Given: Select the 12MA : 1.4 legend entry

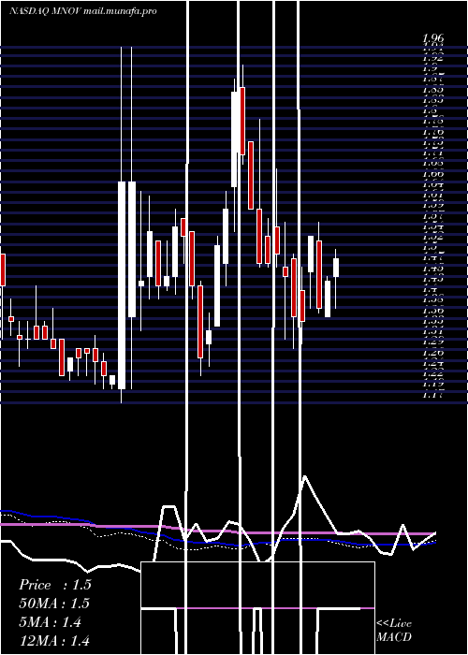Looking at the screenshot, I should [54, 640].
